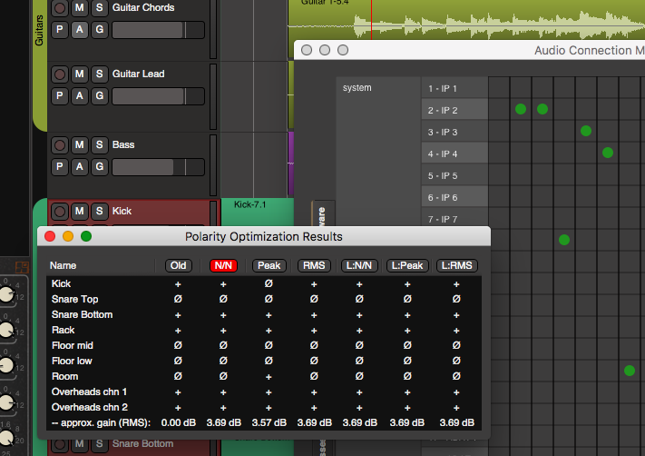Arm record button on Bass track

click(x=60, y=144)
